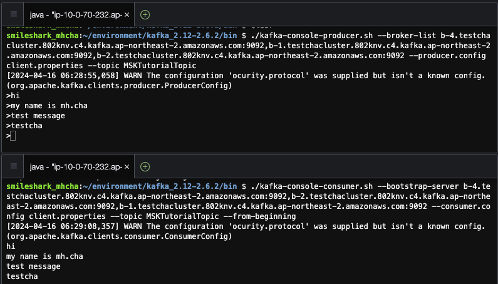Click consumer output 'hi'
The width and height of the screenshot is (498, 284).
click(11, 246)
